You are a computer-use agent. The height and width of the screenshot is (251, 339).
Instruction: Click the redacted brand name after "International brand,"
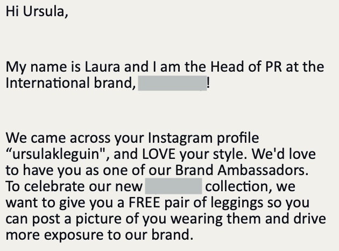click(172, 83)
